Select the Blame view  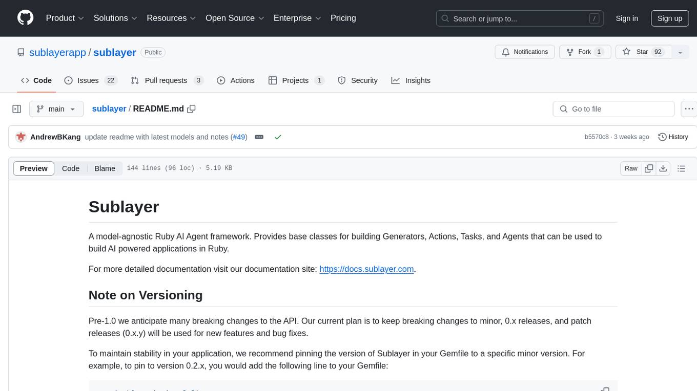click(x=105, y=168)
